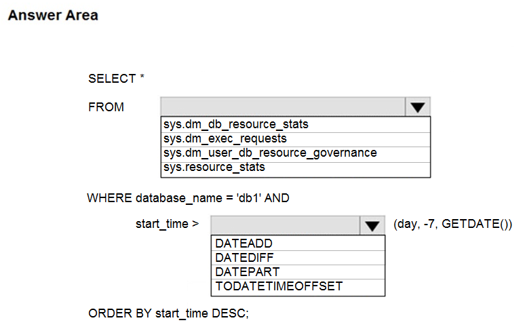Expand the start_time function dropdown arrow
This screenshot has height=329, width=525.
pyautogui.click(x=372, y=226)
